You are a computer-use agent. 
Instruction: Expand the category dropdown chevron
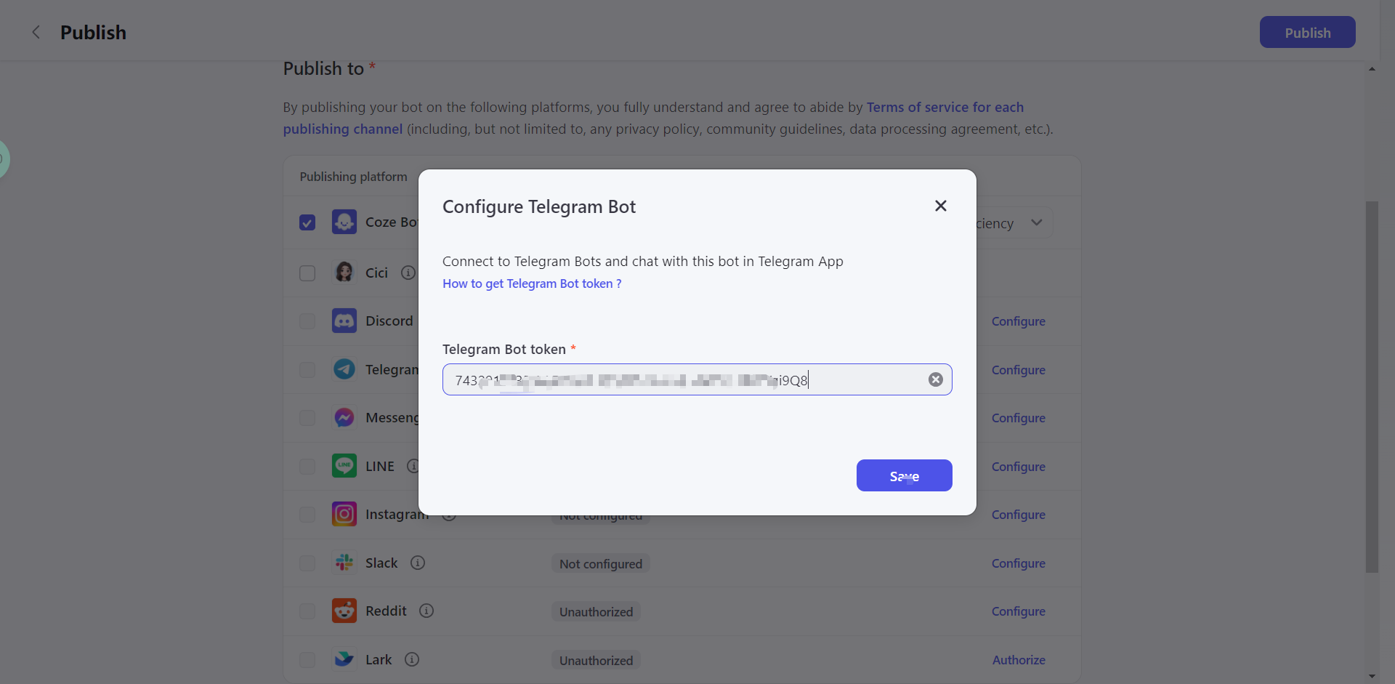pos(1036,222)
